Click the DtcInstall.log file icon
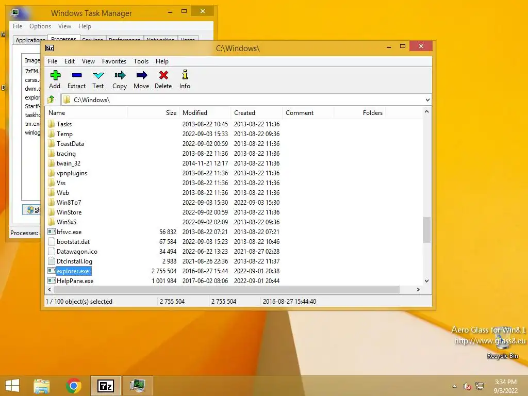Image resolution: width=528 pixels, height=396 pixels. [x=52, y=261]
